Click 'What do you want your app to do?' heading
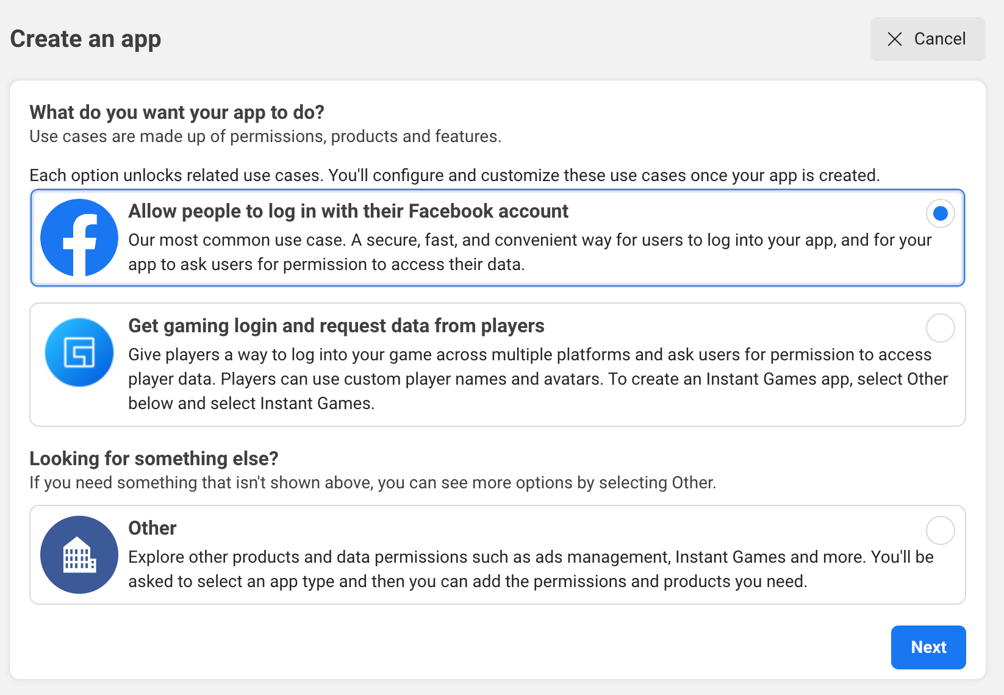The width and height of the screenshot is (1004, 695). [x=177, y=112]
